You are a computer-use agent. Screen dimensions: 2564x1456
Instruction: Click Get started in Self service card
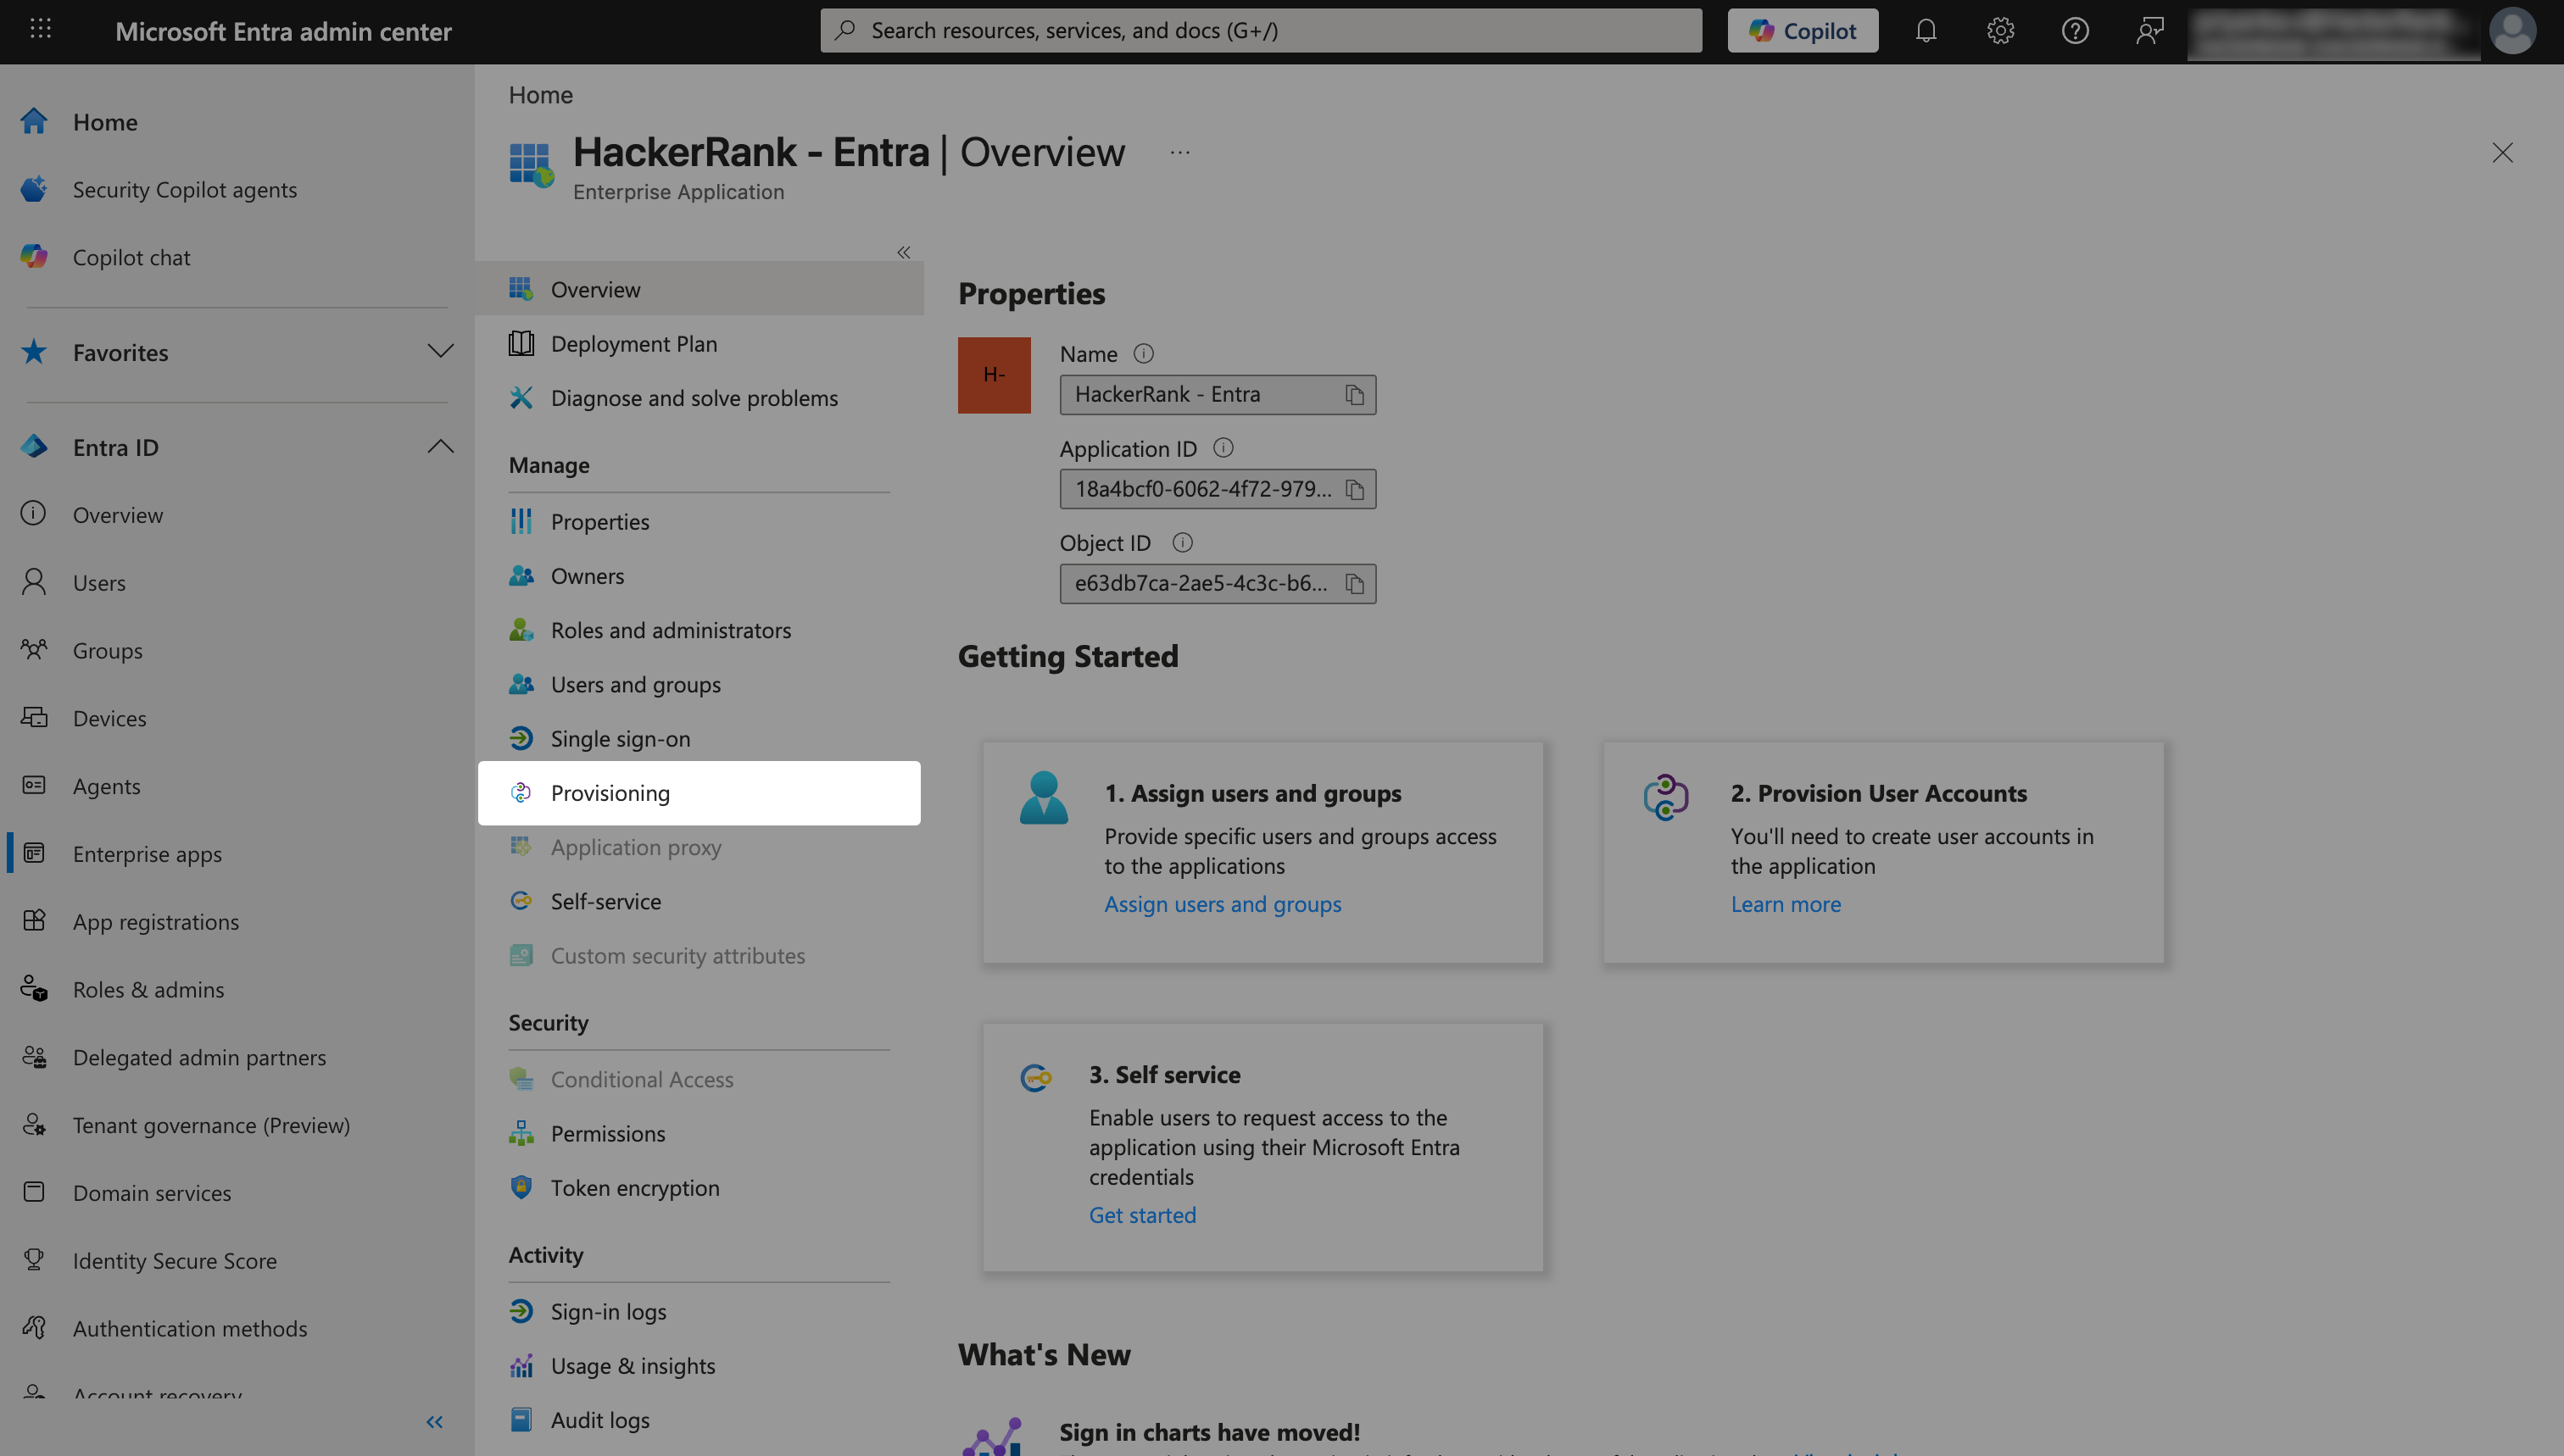1142,1215
